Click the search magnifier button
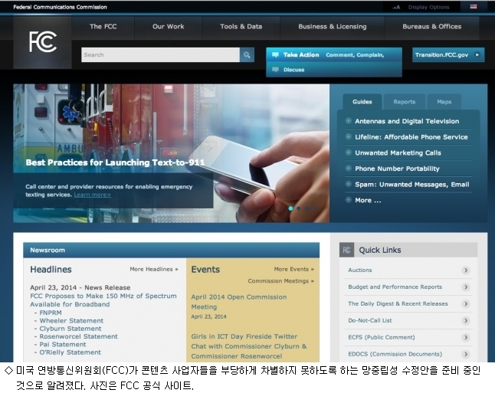The width and height of the screenshot is (495, 393). [247, 55]
